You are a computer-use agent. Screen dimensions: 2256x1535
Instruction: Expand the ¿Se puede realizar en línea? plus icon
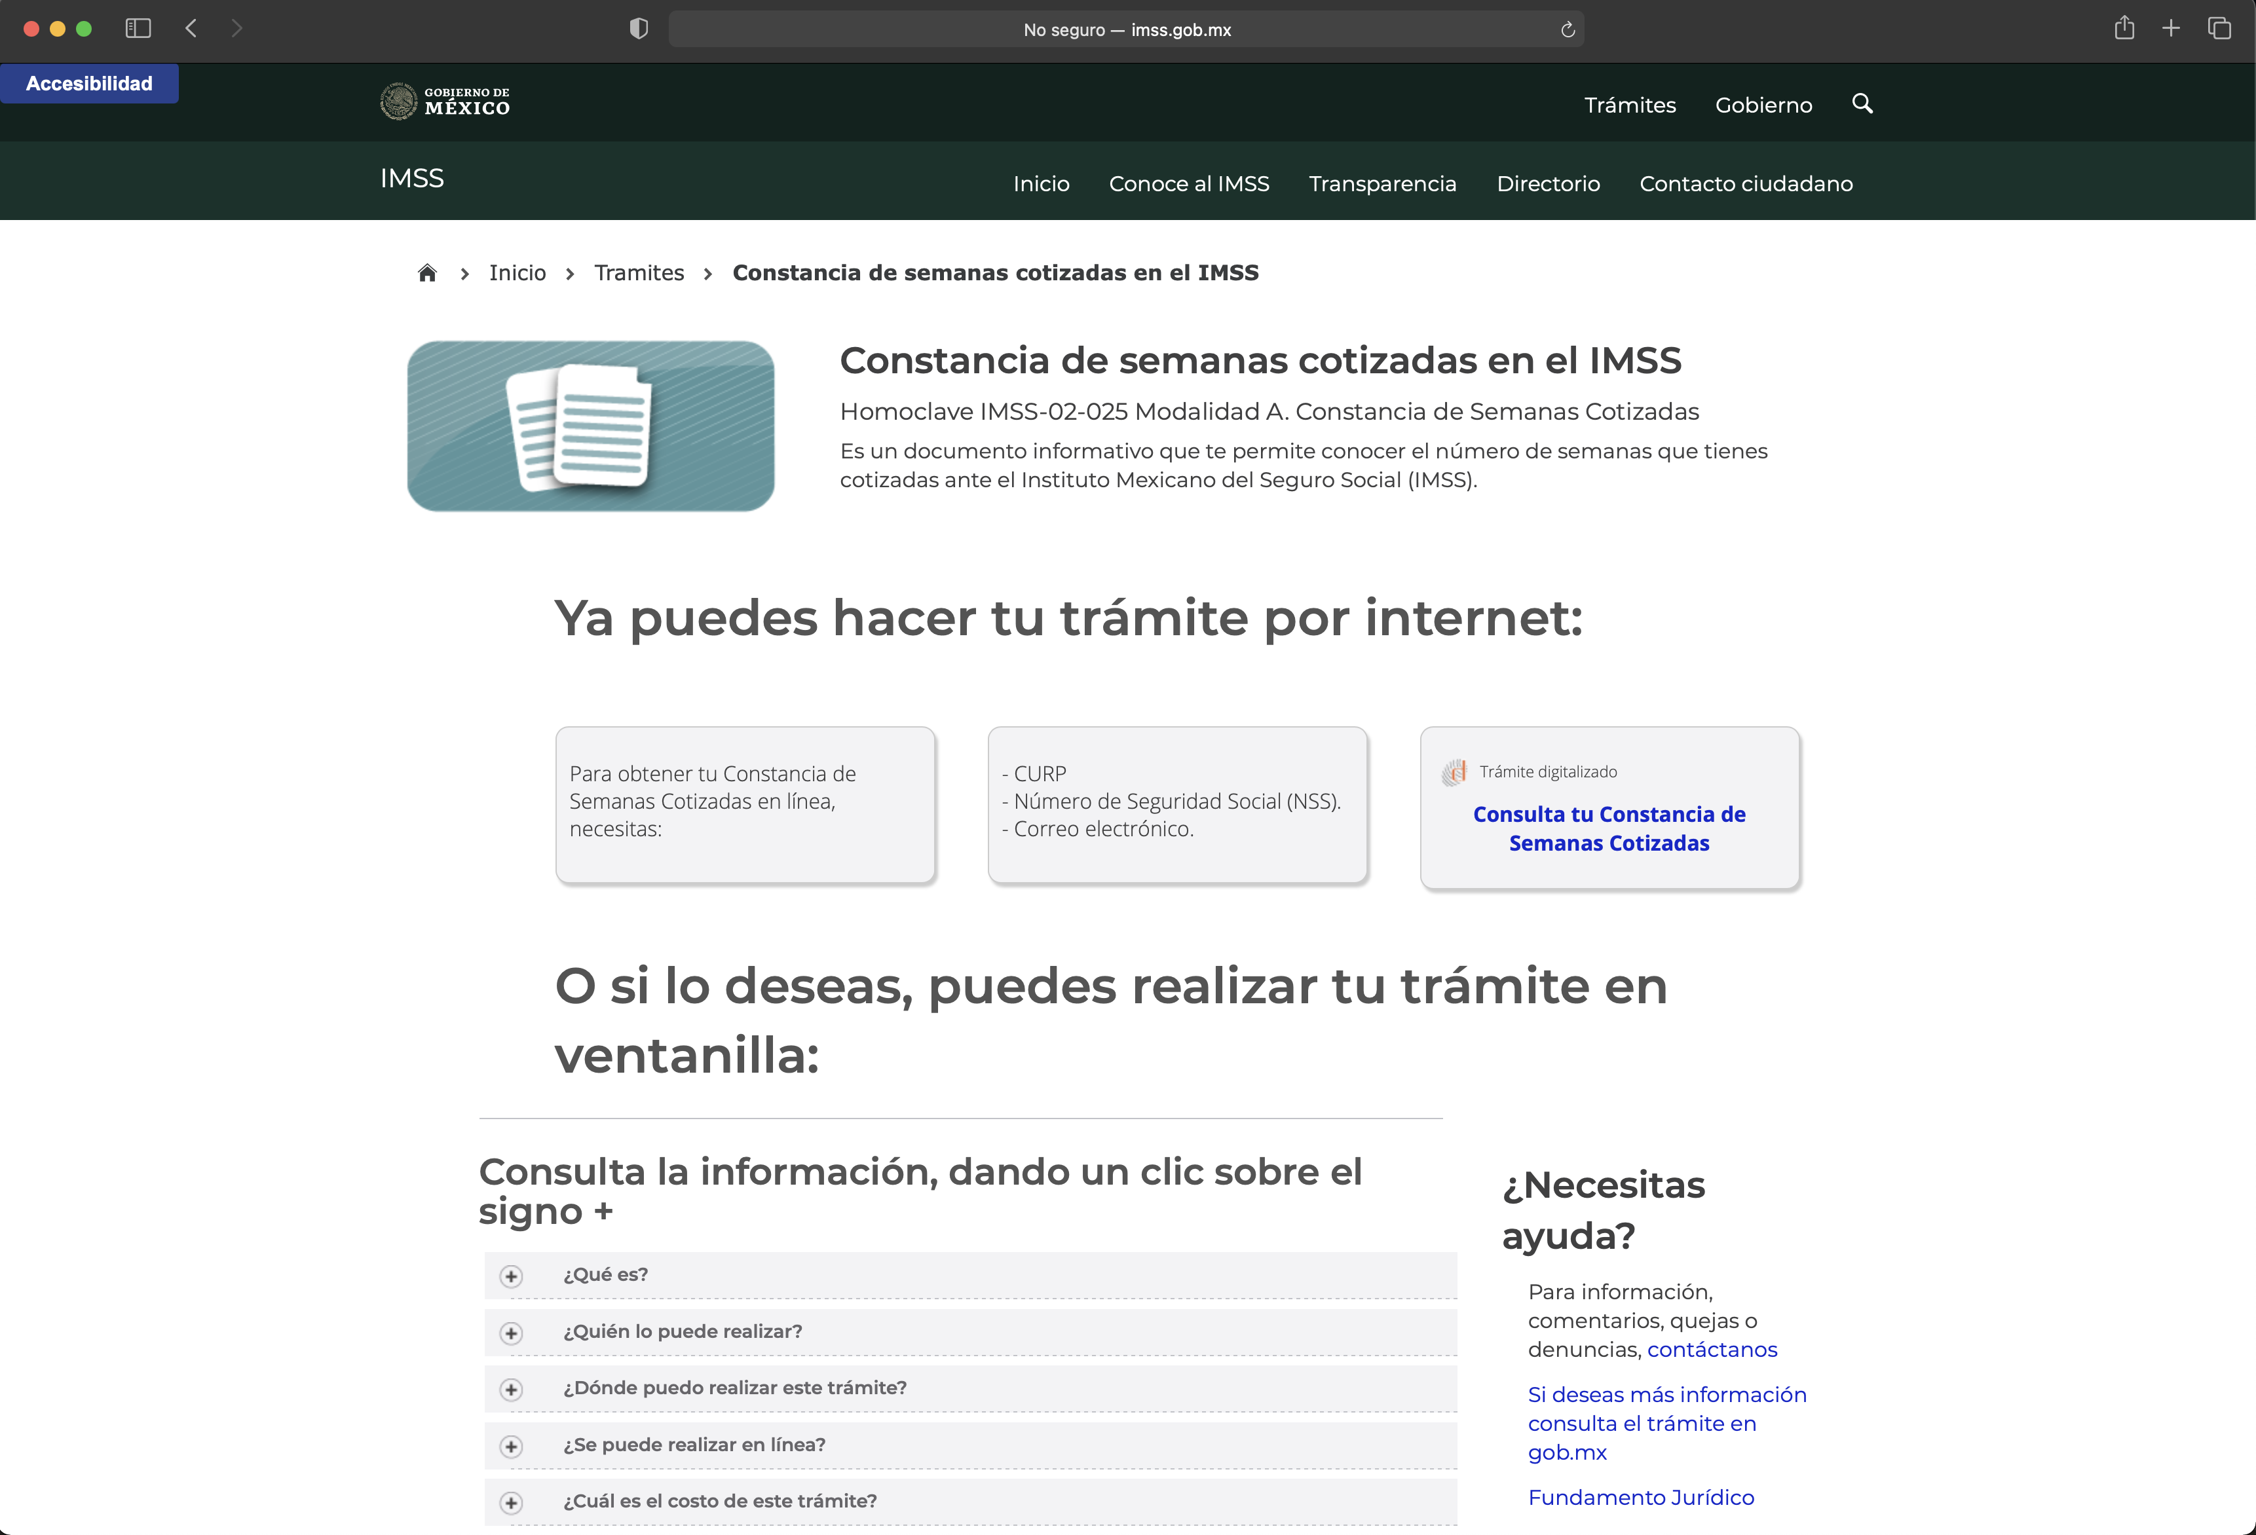[x=512, y=1447]
